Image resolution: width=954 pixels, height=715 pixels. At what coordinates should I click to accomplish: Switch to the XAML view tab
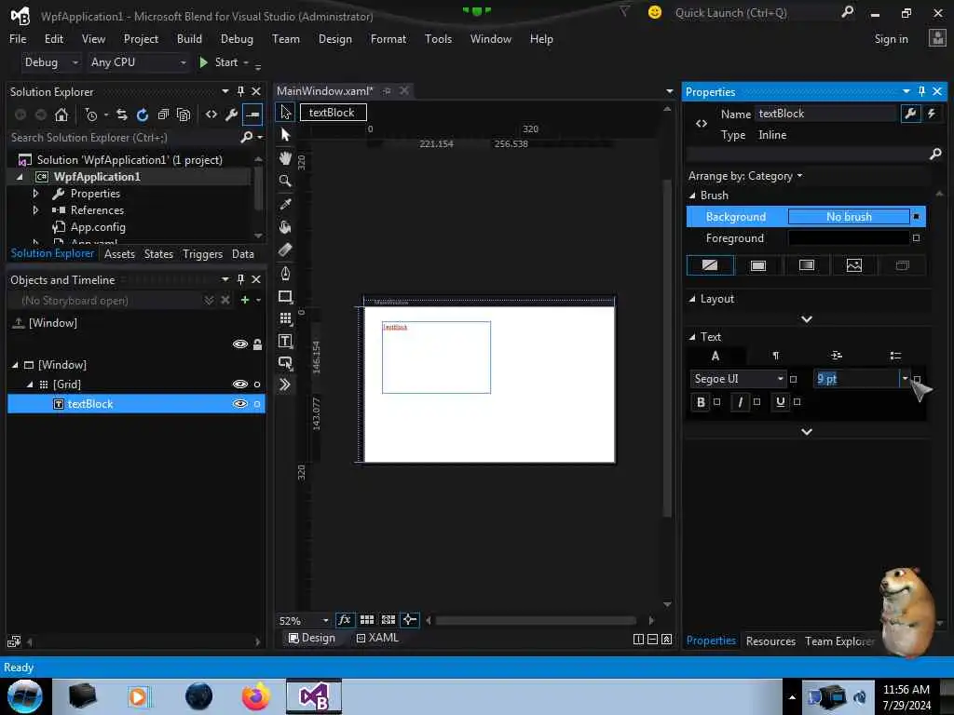(x=377, y=638)
